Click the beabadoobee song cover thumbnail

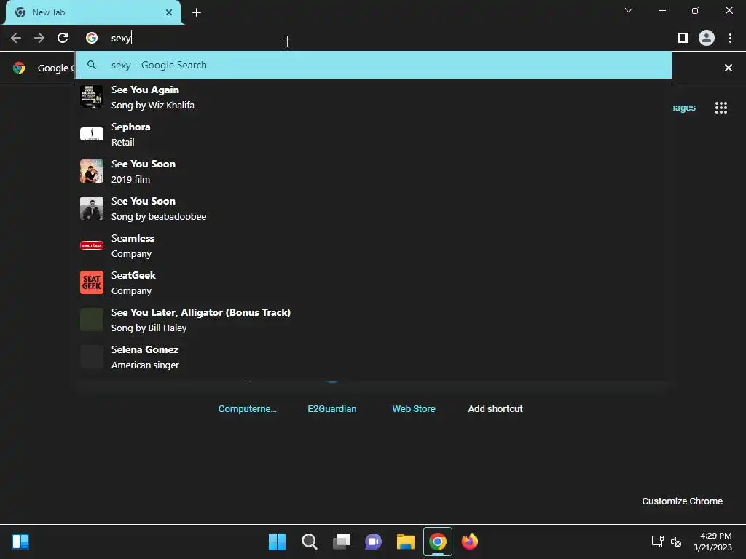coord(92,208)
